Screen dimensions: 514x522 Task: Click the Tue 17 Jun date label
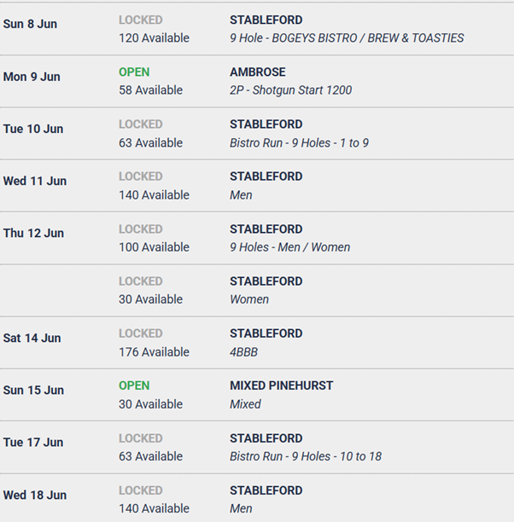click(33, 443)
